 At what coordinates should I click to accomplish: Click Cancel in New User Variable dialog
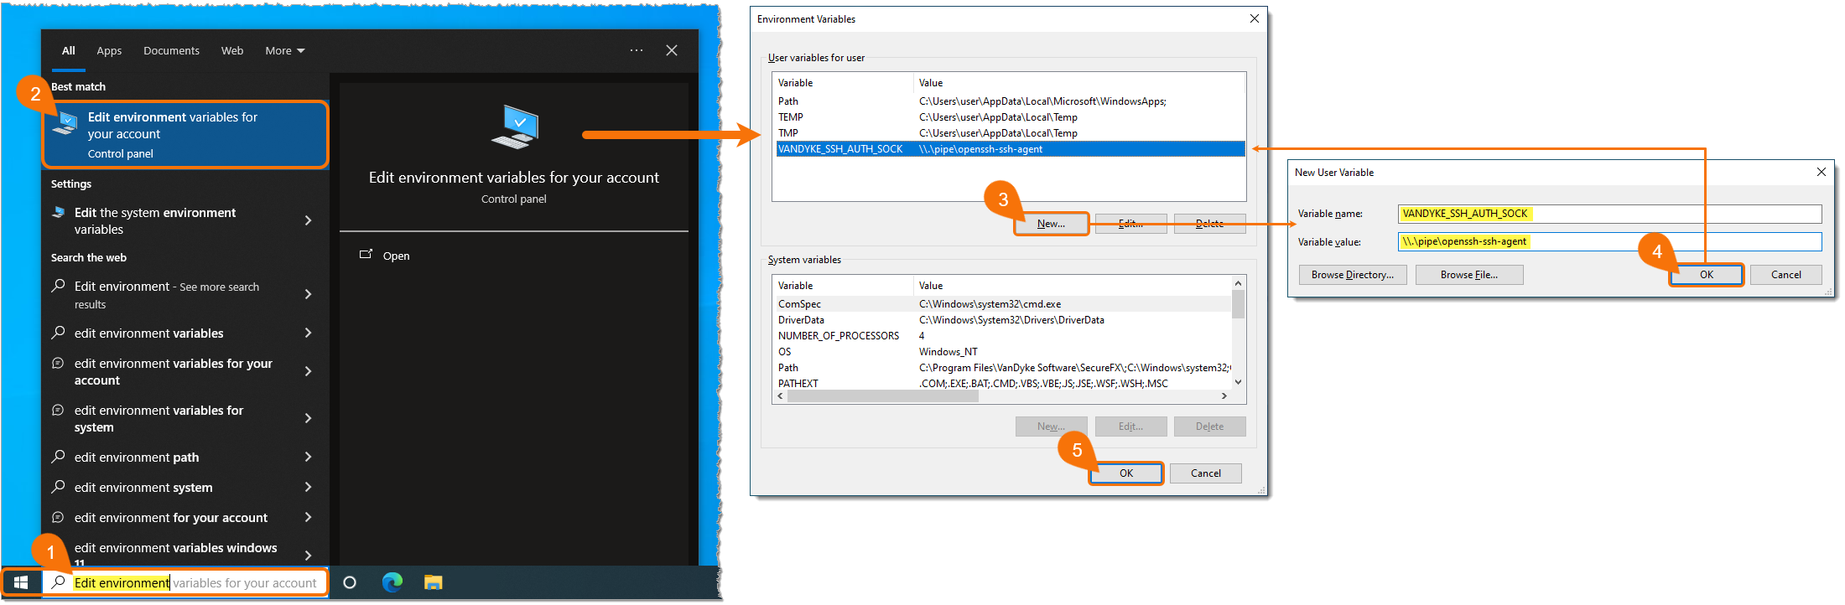(x=1786, y=275)
